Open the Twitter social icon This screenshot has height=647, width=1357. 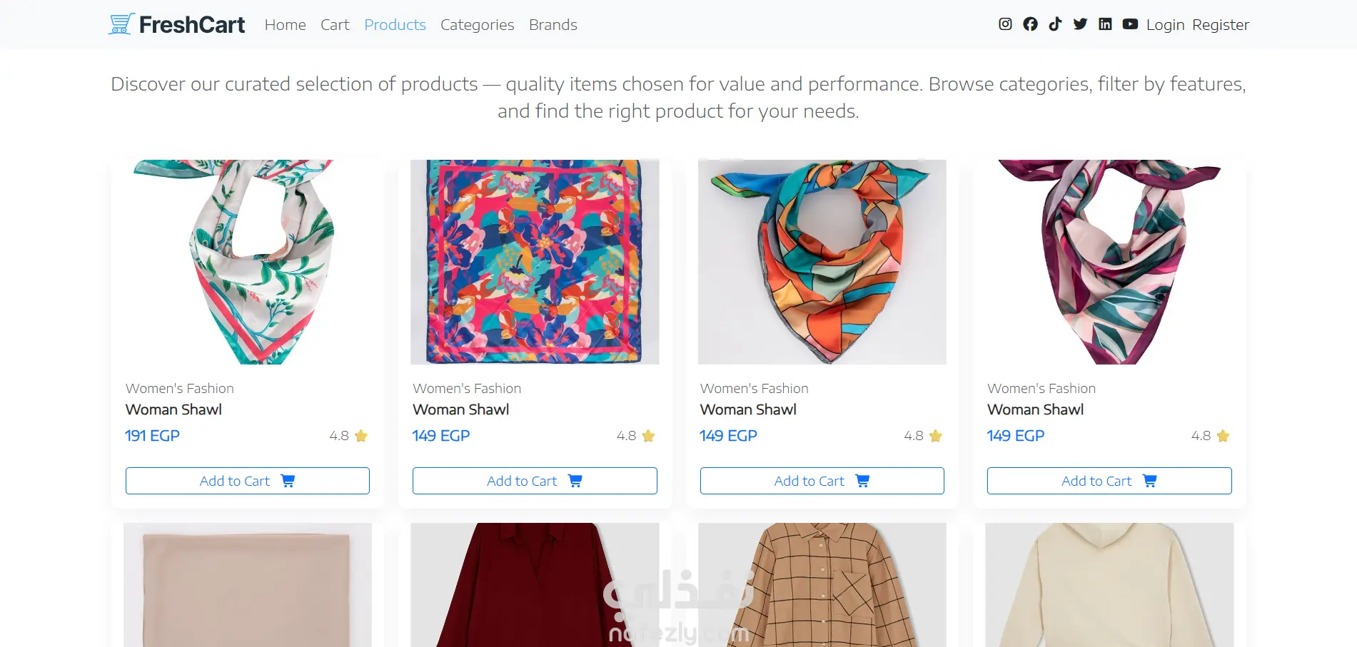tap(1080, 24)
